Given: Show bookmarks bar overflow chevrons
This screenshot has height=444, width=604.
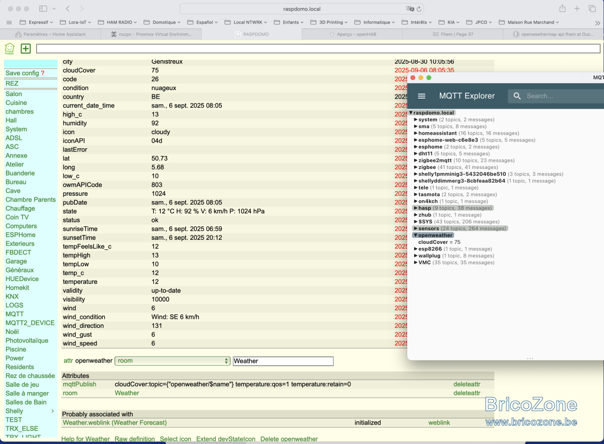Looking at the screenshot, I should 597,23.
